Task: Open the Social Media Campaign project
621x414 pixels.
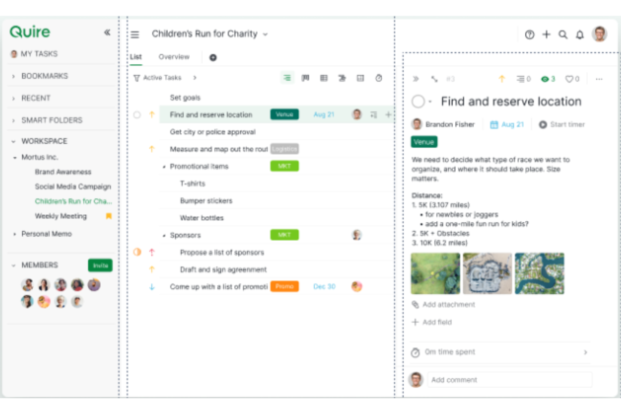Action: pyautogui.click(x=73, y=187)
